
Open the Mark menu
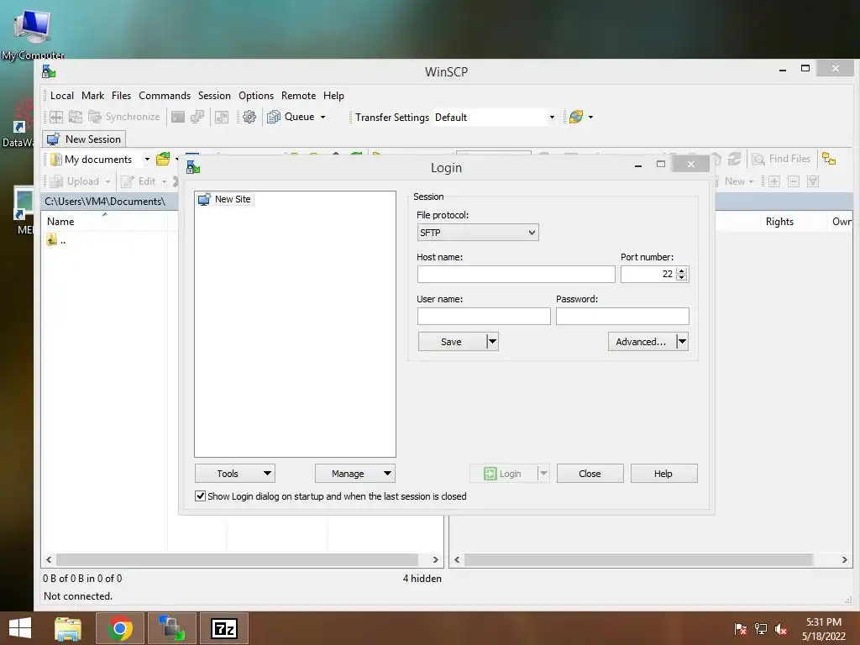click(92, 96)
